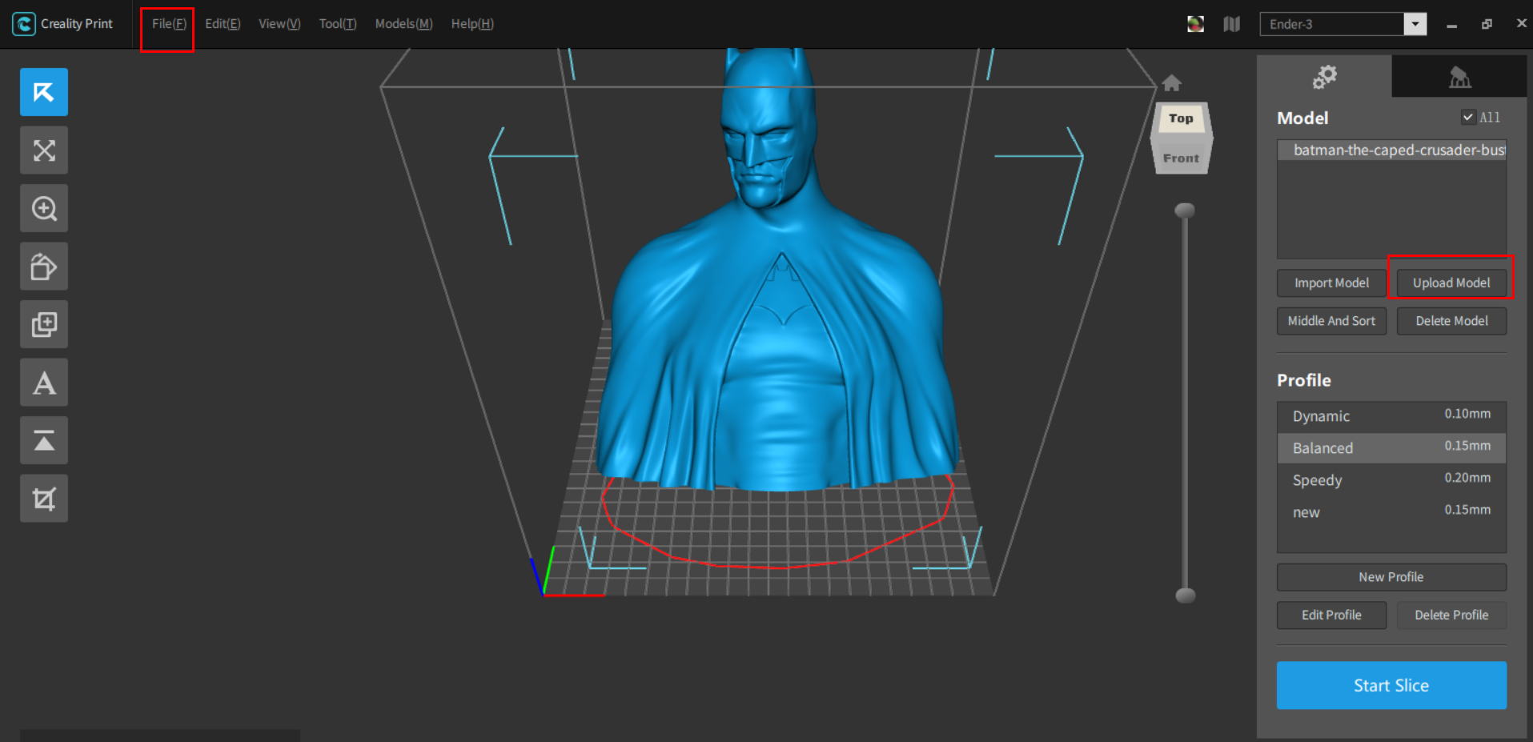Select the Speedy 0.20mm profile
Screen dimensions: 1533x742
click(x=1391, y=479)
